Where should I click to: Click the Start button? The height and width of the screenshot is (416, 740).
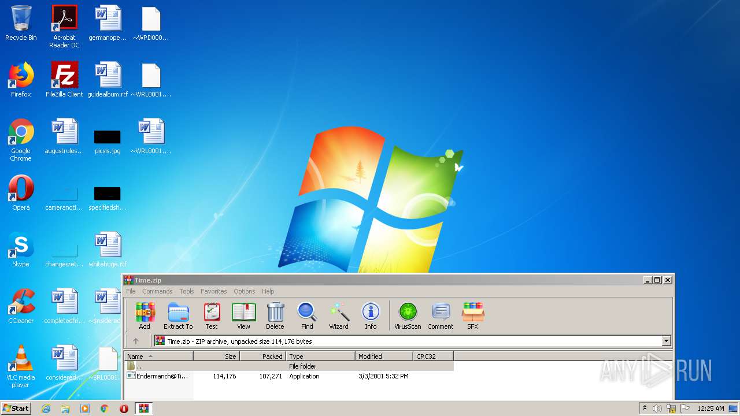coord(16,408)
